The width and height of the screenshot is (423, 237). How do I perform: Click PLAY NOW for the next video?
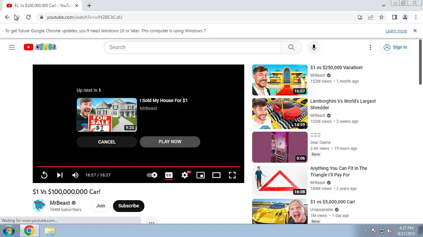click(x=170, y=142)
